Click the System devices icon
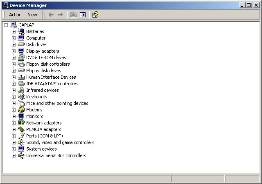The image size is (262, 184). 21,149
